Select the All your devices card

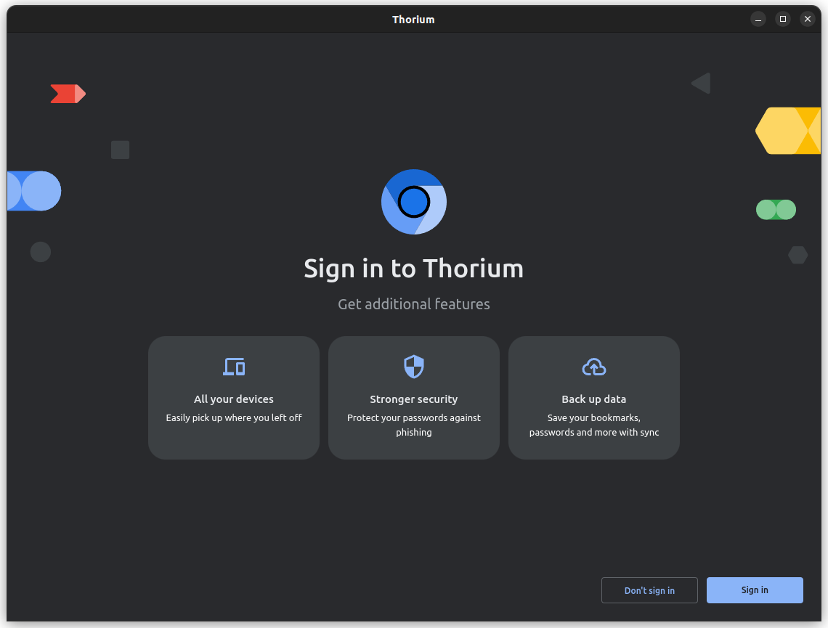(233, 398)
